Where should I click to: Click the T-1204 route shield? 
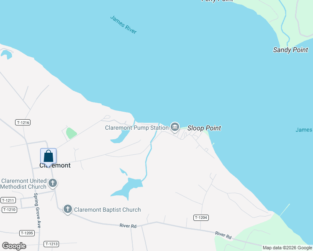(201, 218)
